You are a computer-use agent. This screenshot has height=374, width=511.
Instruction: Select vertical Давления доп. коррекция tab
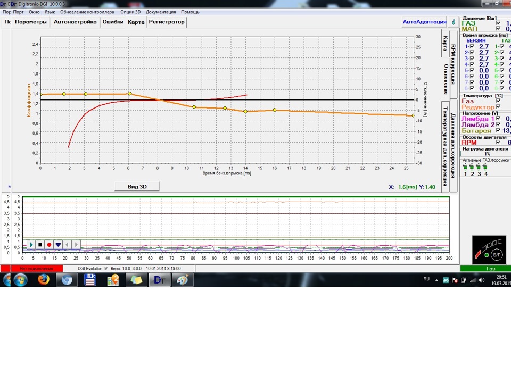pyautogui.click(x=453, y=145)
